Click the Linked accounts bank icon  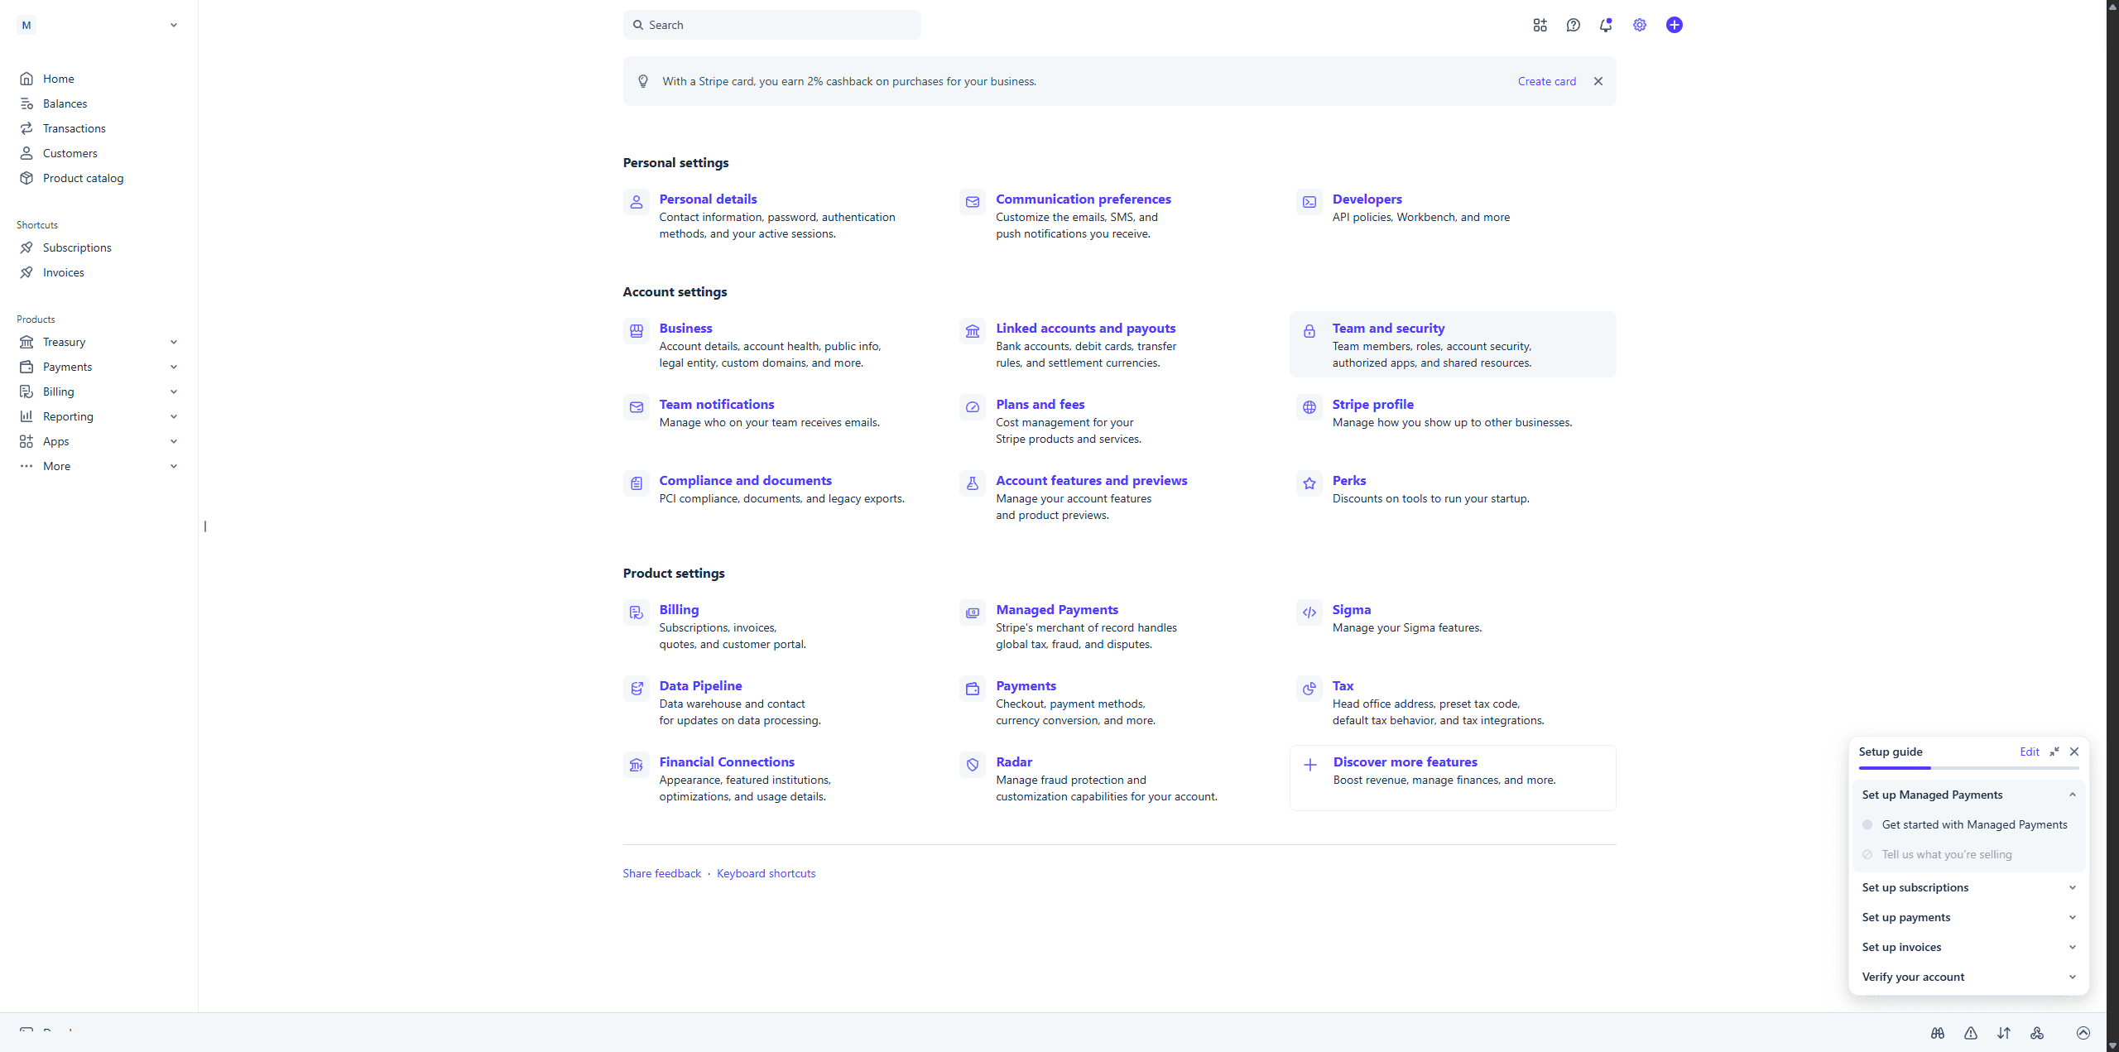tap(973, 331)
